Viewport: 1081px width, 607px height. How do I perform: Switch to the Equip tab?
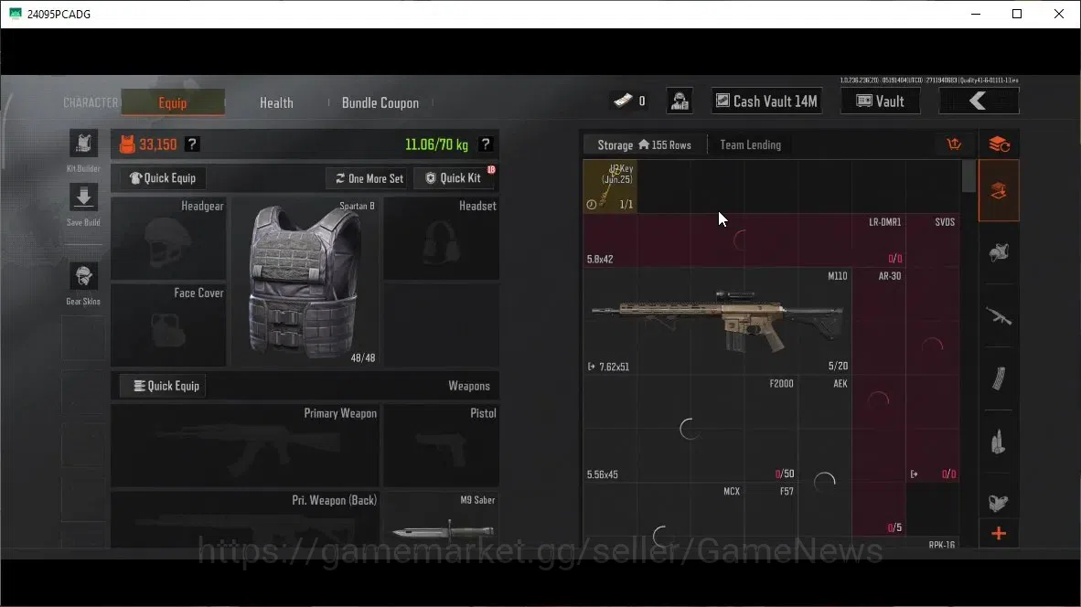click(x=173, y=102)
